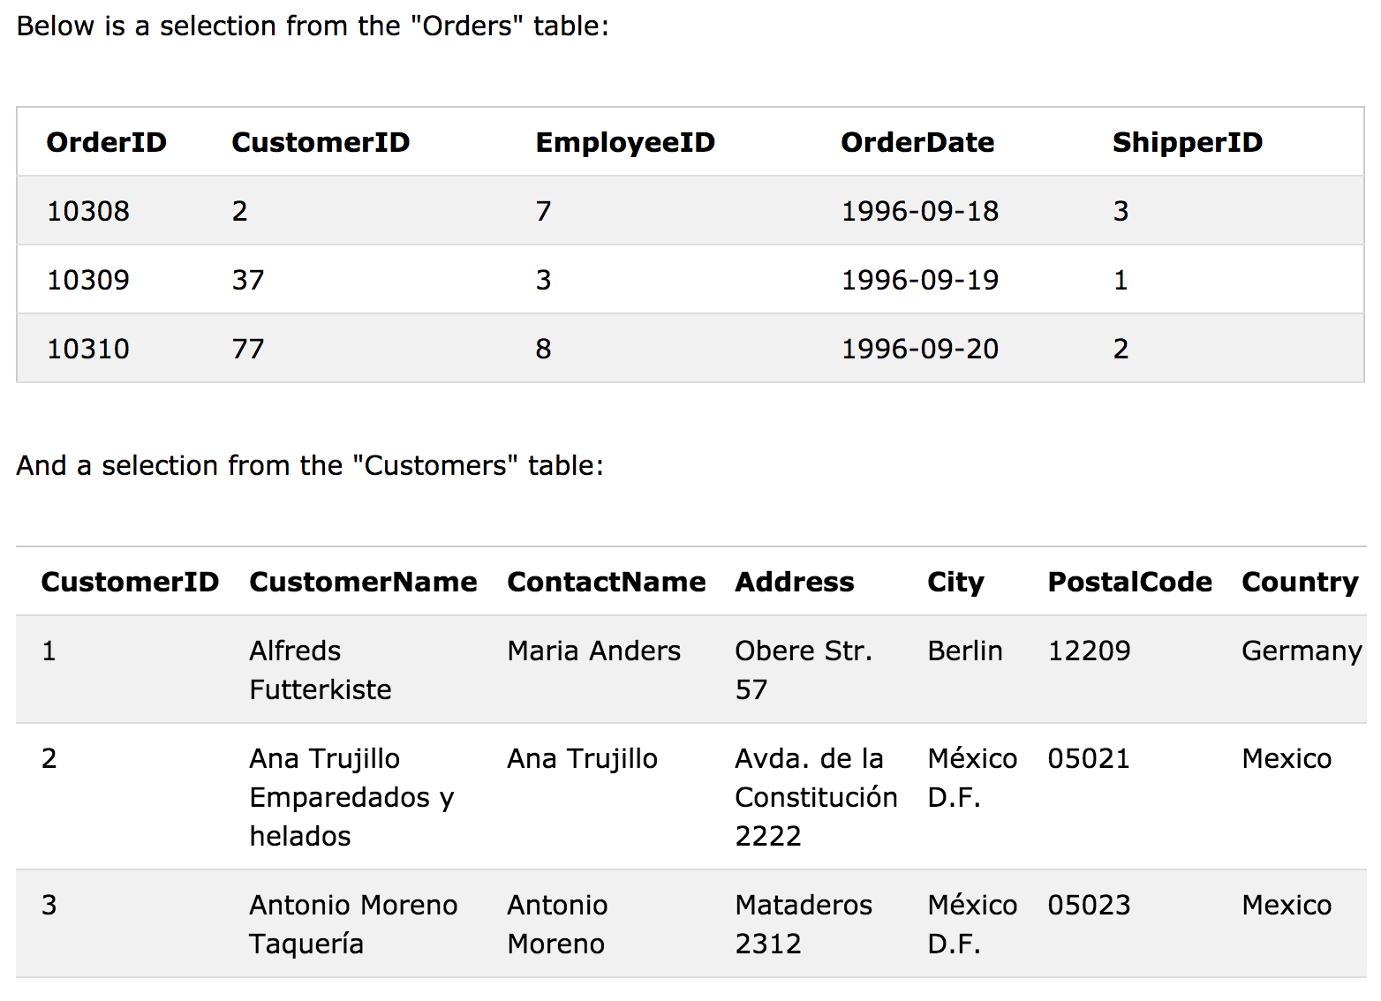This screenshot has width=1381, height=1001.
Task: Select postal code 12209
Action: click(1089, 651)
